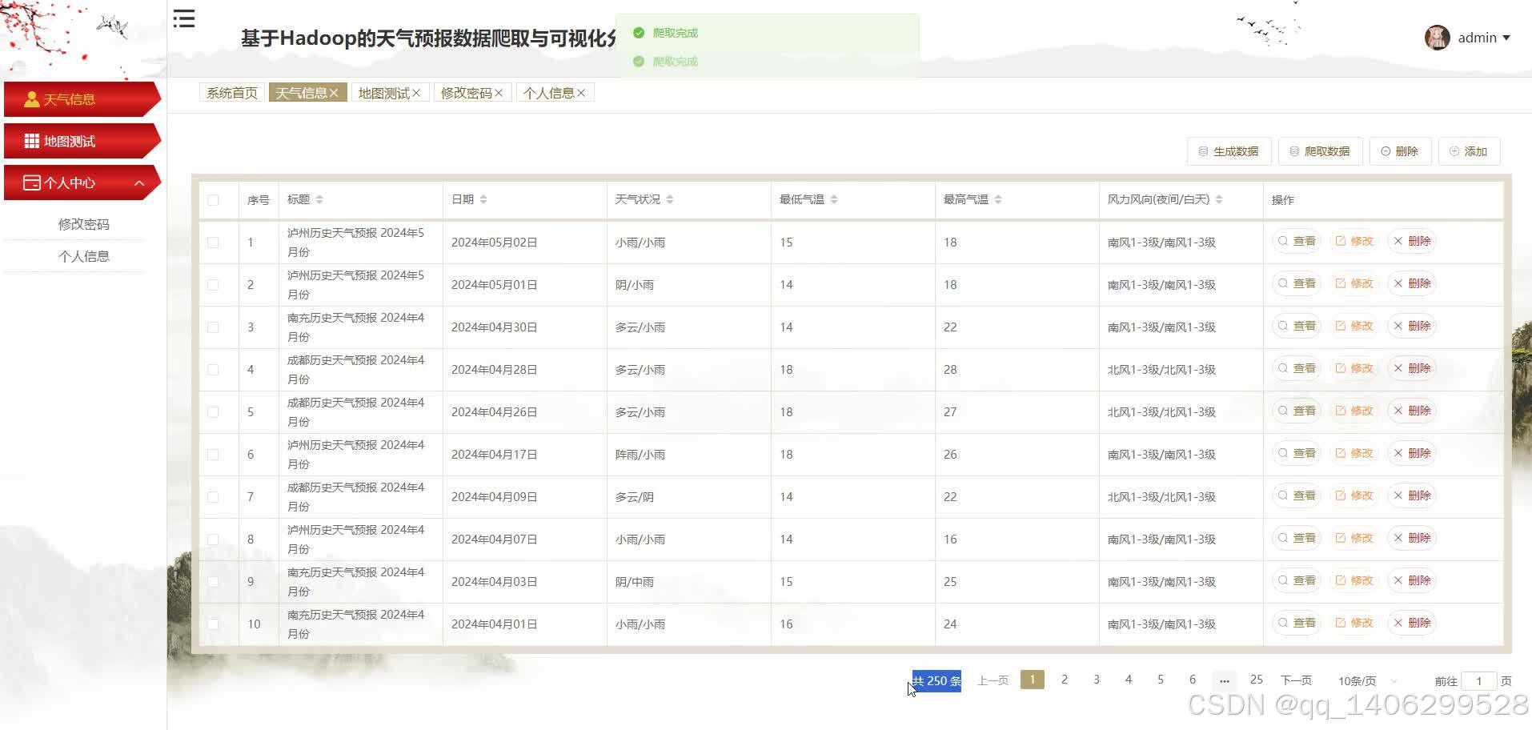The image size is (1532, 730).
Task: Go to page 3 in pagination
Action: pyautogui.click(x=1096, y=680)
